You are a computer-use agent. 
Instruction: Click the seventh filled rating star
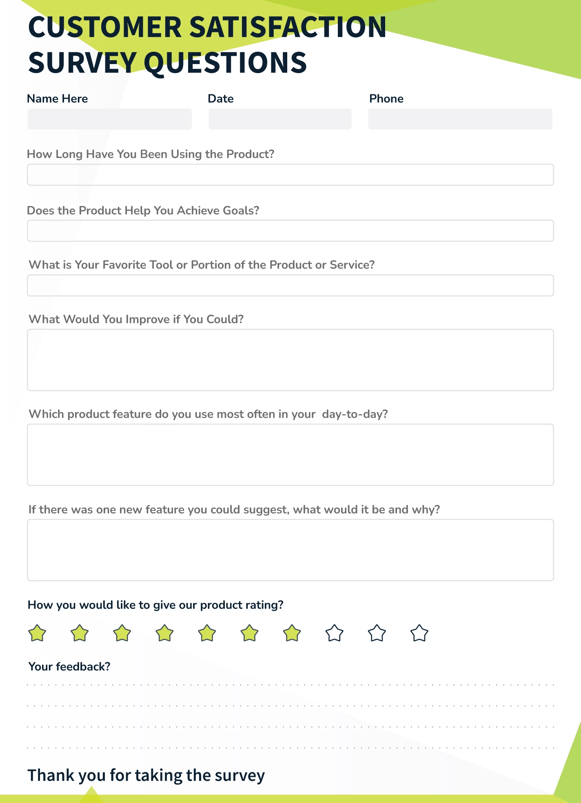(292, 634)
